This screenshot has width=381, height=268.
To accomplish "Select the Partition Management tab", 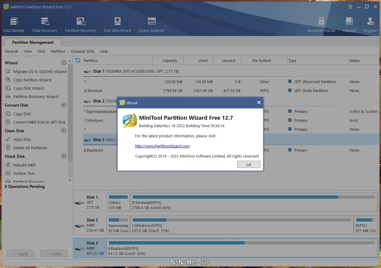I will (33, 42).
